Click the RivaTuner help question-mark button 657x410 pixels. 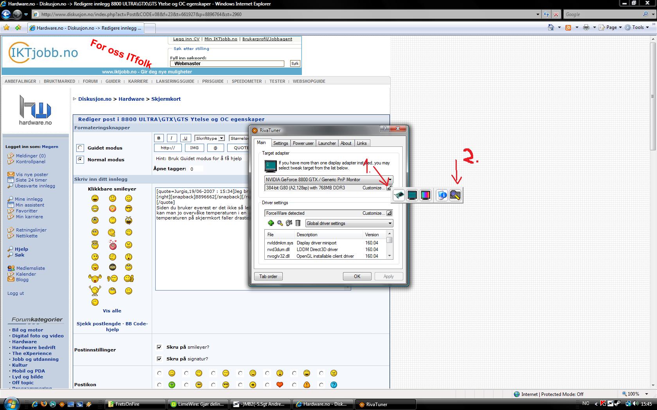pos(384,128)
